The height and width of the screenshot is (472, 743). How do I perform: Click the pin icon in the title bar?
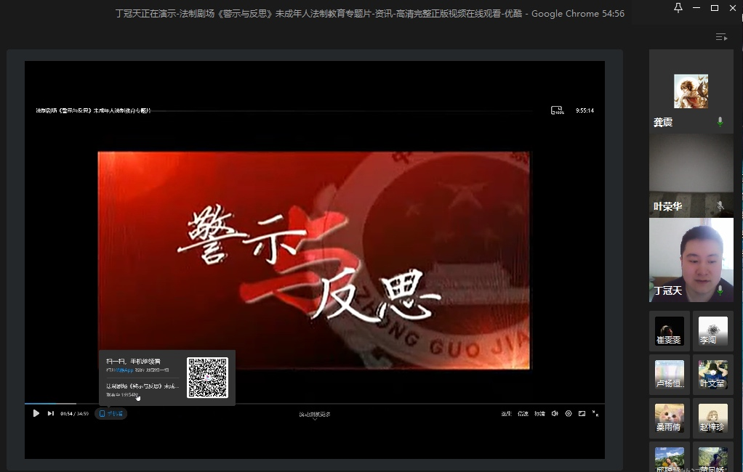[x=678, y=7]
